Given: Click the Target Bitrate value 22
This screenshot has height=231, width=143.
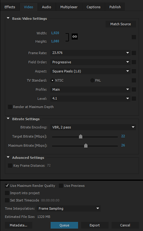Looking at the screenshot, I should (123, 136).
